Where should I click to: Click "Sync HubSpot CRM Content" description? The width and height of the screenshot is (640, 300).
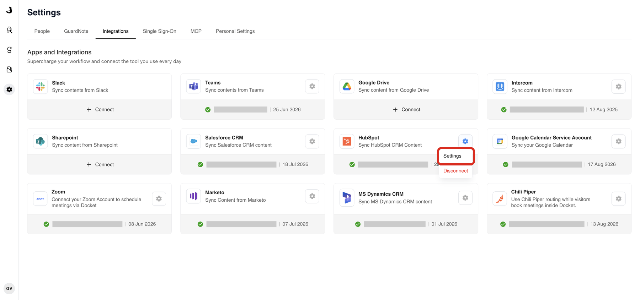(390, 145)
